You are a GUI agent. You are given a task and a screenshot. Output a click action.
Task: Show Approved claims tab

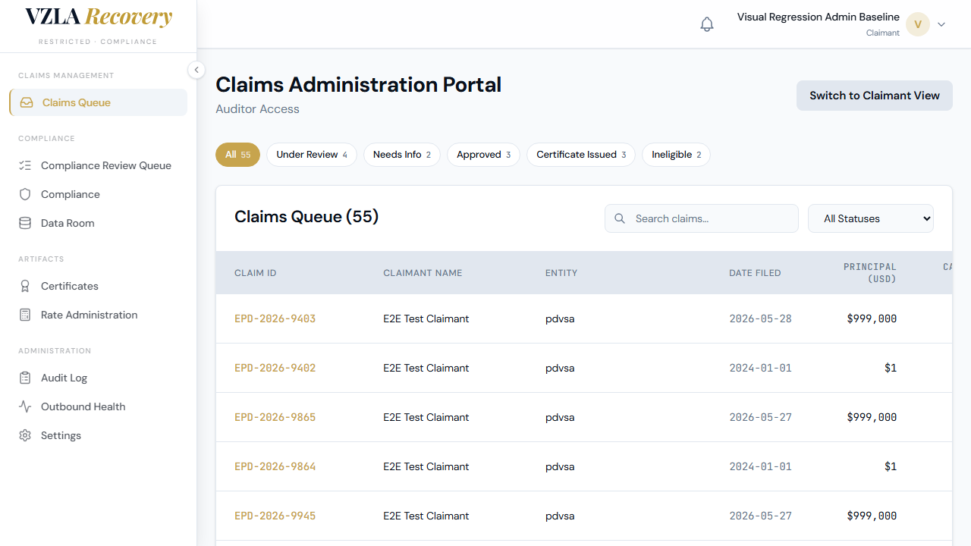tap(483, 155)
